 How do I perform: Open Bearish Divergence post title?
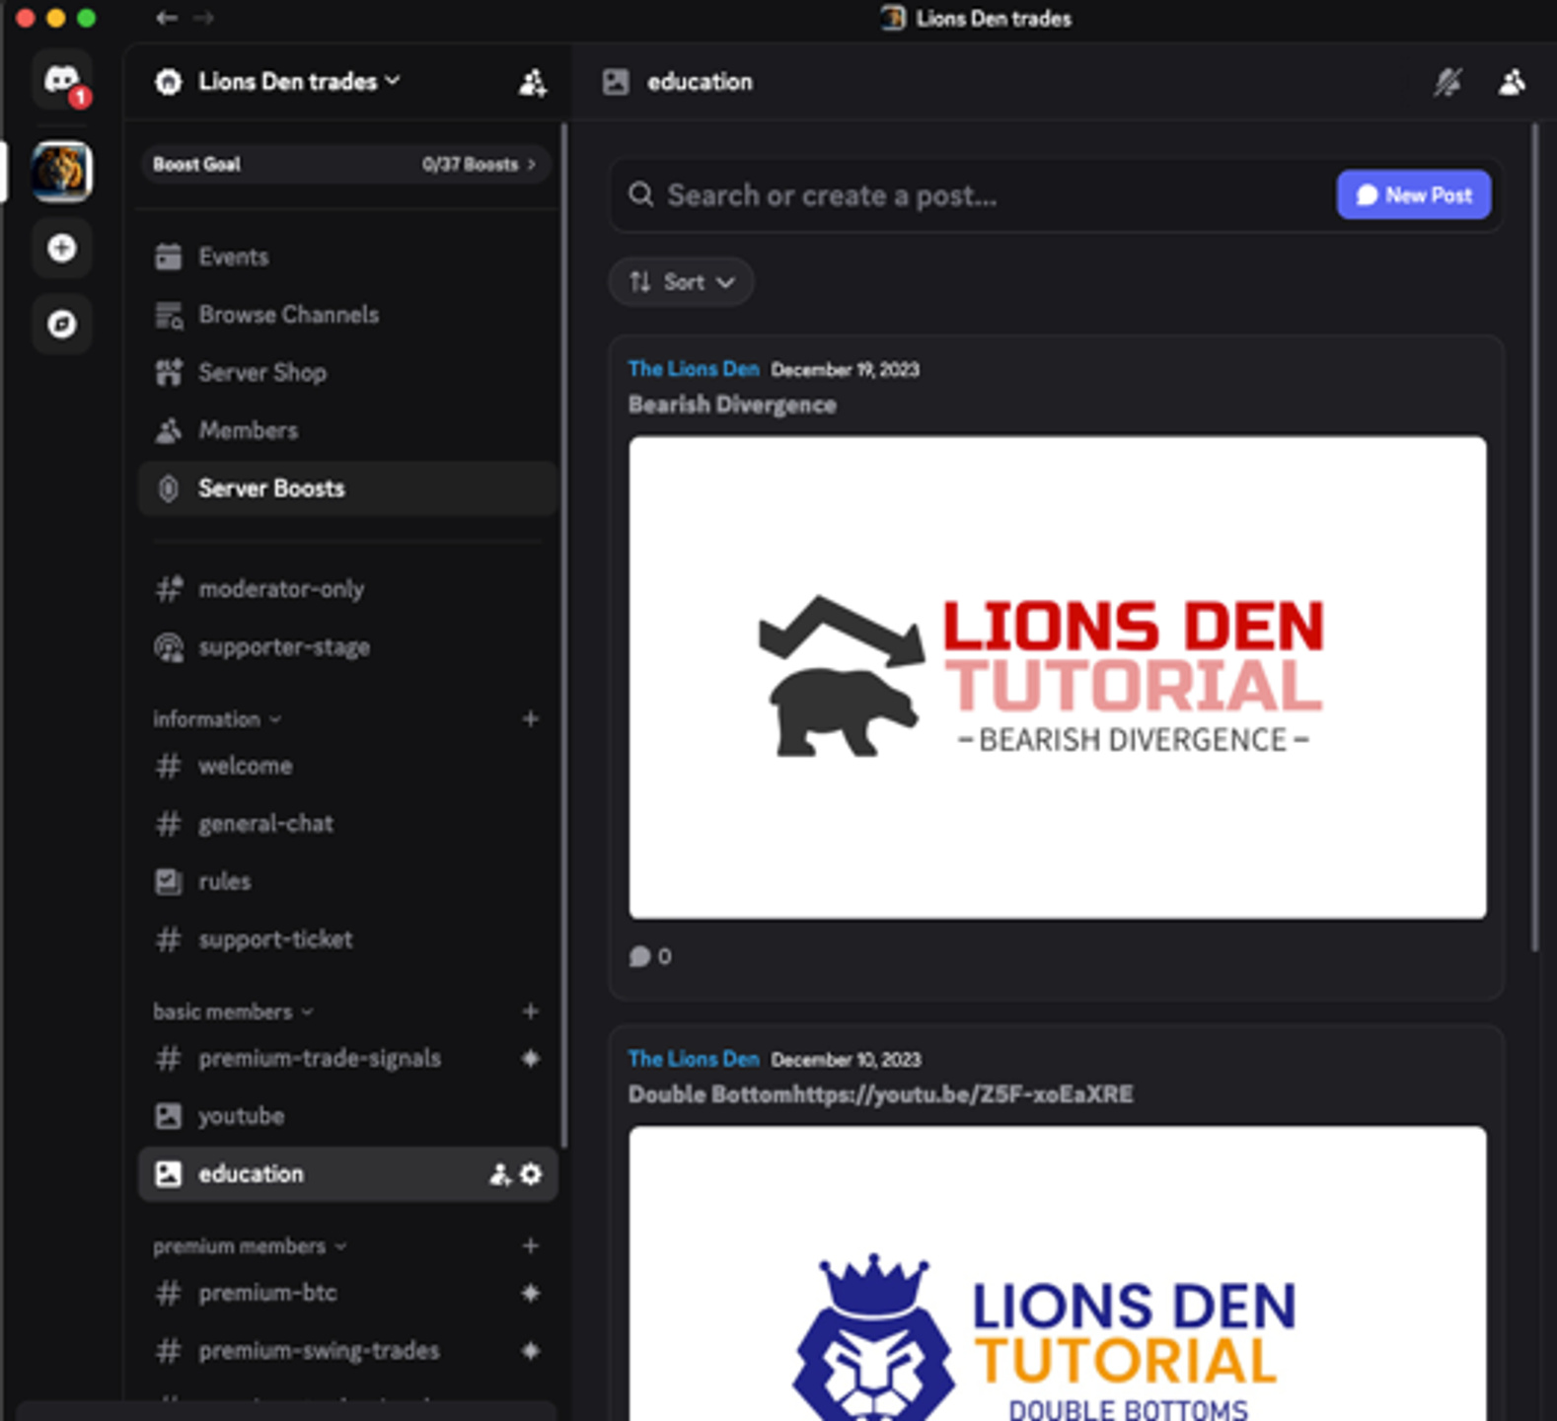[732, 405]
